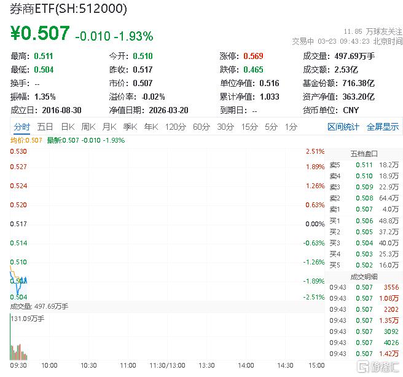Image resolution: width=403 pixels, height=377 pixels.
Task: Select the 30分 interval tab
Action: pyautogui.click(x=225, y=127)
